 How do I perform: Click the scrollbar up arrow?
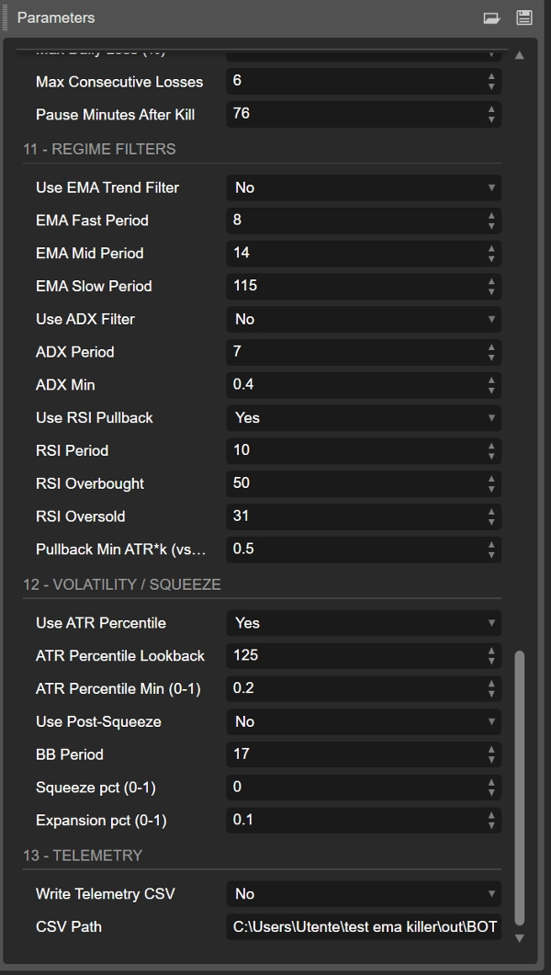519,55
